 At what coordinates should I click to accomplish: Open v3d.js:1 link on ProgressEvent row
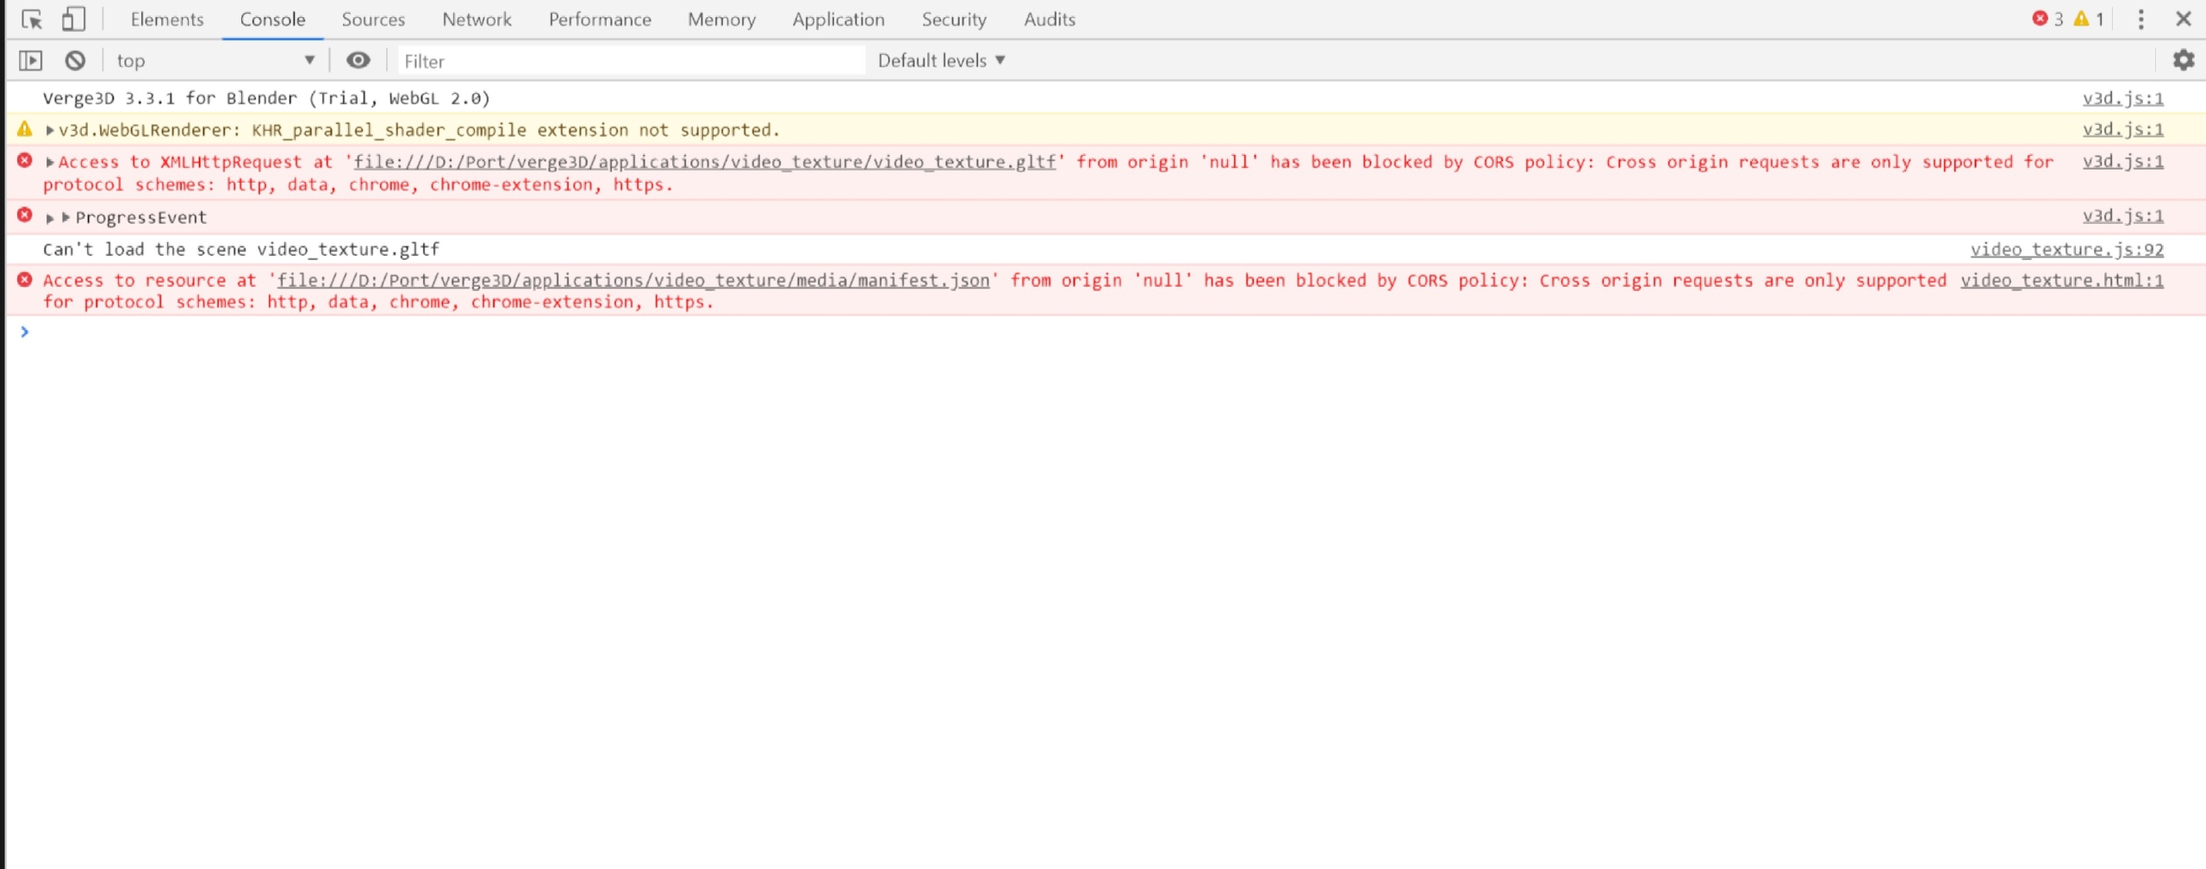pos(2122,215)
